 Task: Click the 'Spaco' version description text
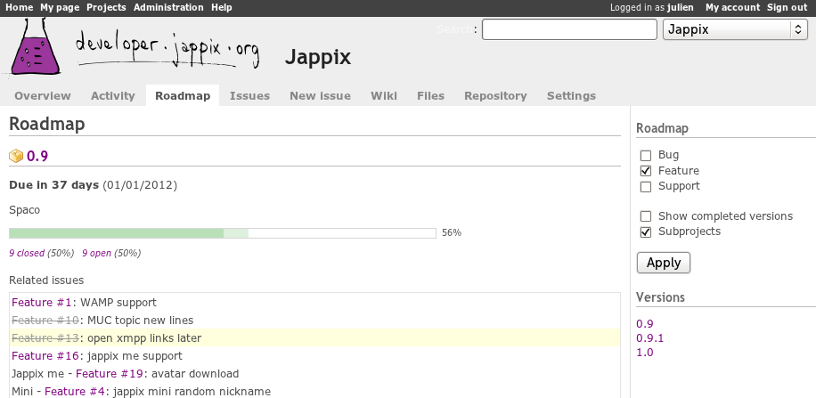24,210
